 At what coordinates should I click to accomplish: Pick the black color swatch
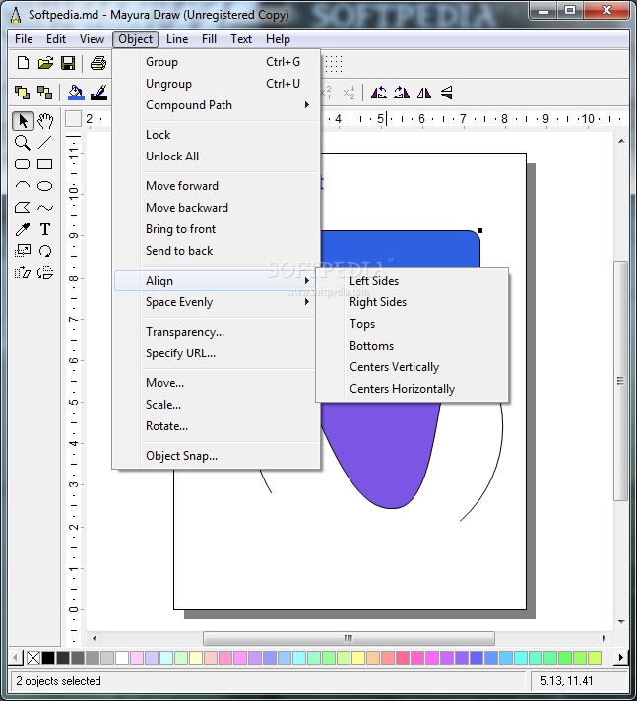point(48,658)
